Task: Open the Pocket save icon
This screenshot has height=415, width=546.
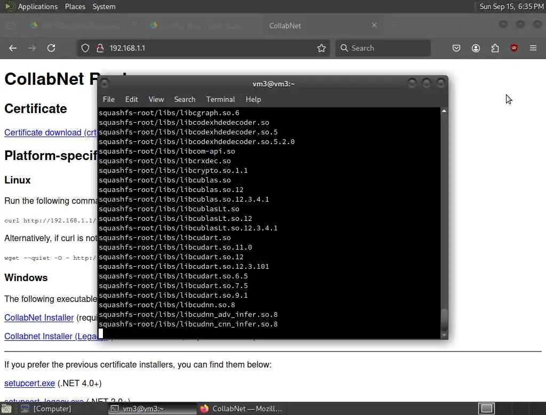Action: pos(456,48)
